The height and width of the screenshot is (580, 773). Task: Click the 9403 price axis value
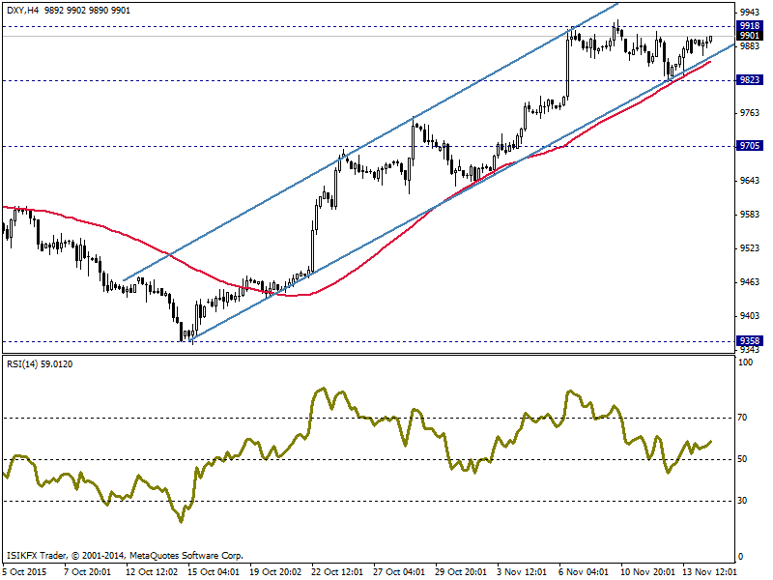(x=750, y=316)
